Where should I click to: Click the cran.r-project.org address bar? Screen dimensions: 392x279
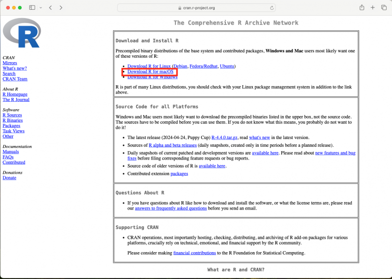(196, 8)
